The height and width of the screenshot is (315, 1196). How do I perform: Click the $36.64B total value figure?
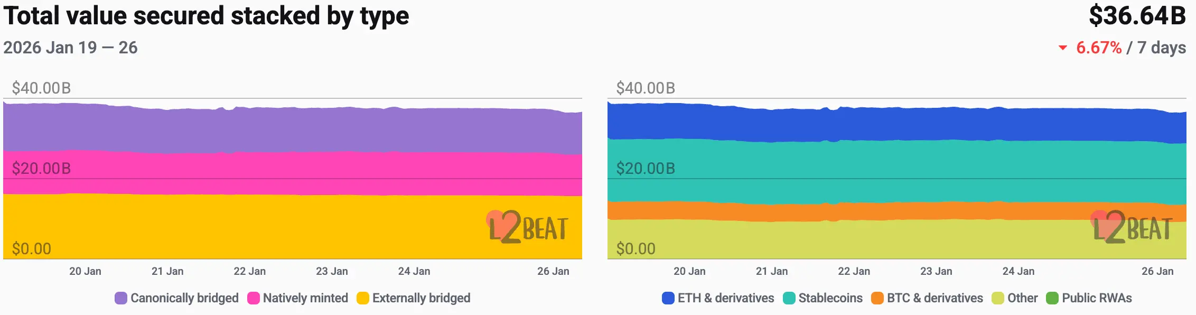click(x=1137, y=16)
